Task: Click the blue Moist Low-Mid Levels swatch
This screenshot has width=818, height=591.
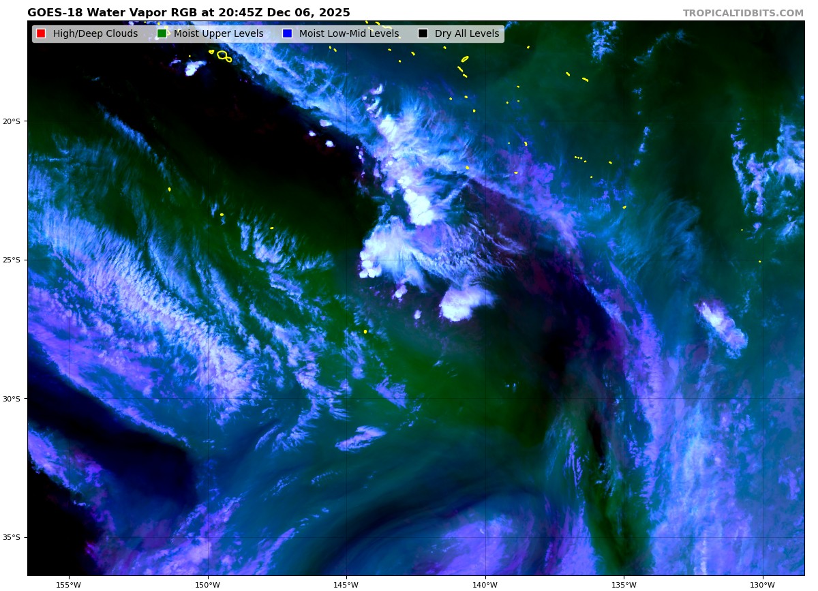Action: [287, 34]
